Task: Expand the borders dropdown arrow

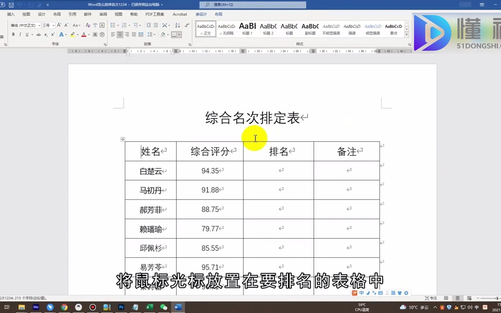Action: coord(179,34)
